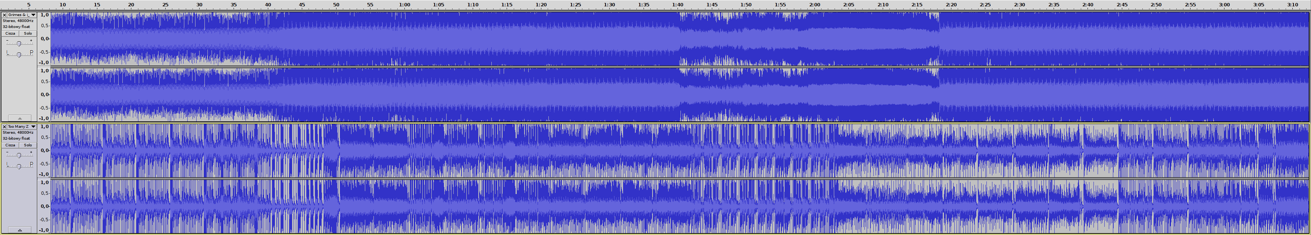Click the Too Many Z lower channel waveform
This screenshot has width=1311, height=235.
680,206
